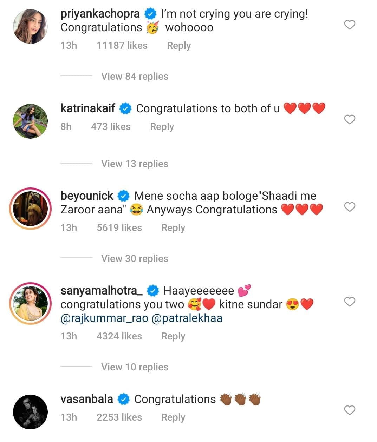377x442 pixels.
Task: Like vasanbala's comment using the heart
Action: [349, 410]
